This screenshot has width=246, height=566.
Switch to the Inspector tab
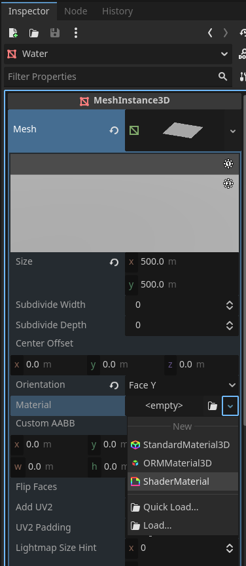(29, 11)
